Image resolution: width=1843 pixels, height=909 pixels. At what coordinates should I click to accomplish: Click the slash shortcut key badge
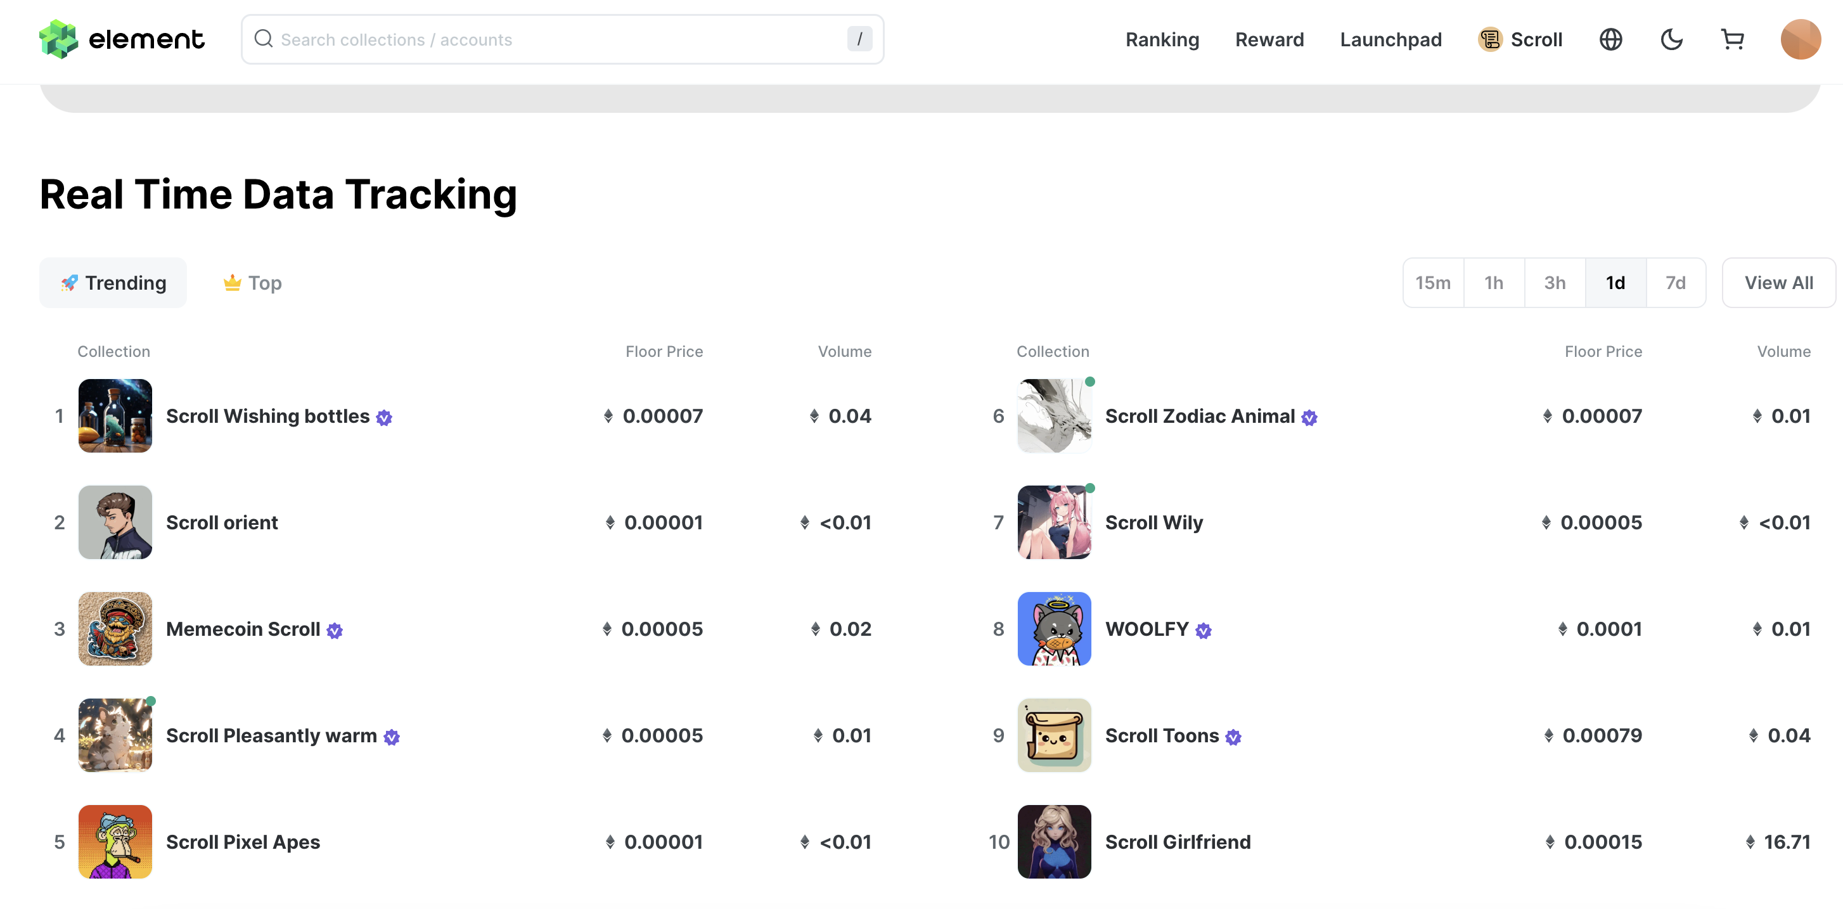tap(859, 39)
